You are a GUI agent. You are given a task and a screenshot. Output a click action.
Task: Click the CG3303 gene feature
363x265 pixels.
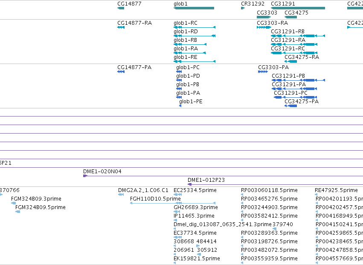pos(264,17)
